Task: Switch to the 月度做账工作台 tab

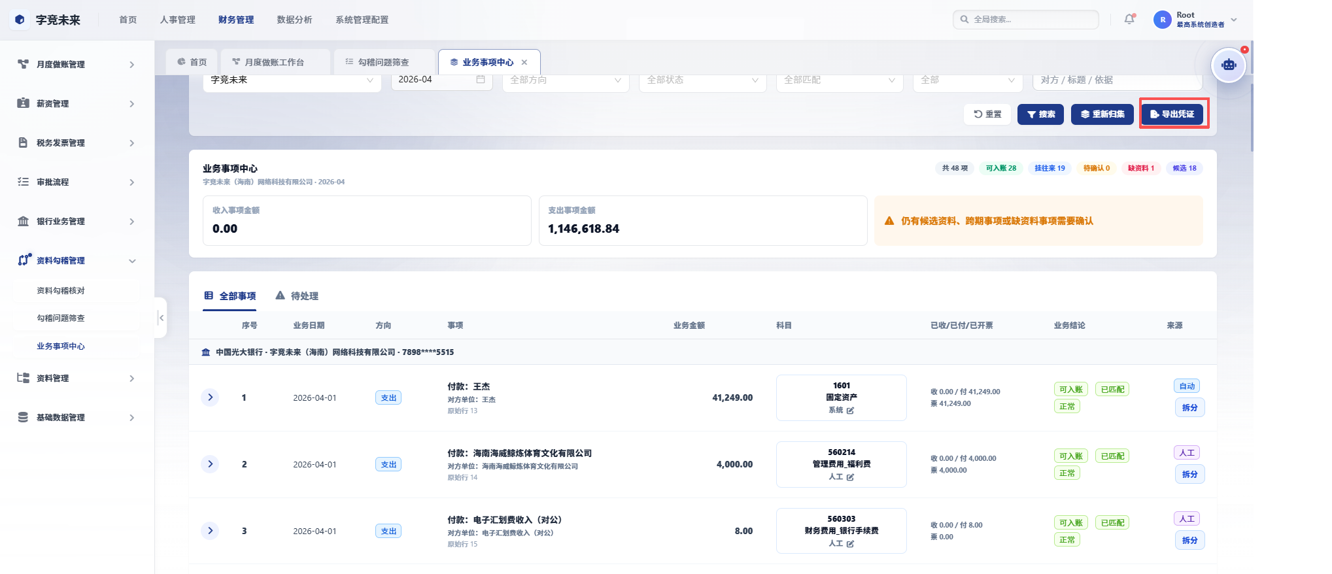Action: [275, 62]
